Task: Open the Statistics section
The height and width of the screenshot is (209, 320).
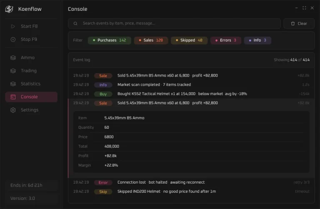Action: coord(31,84)
